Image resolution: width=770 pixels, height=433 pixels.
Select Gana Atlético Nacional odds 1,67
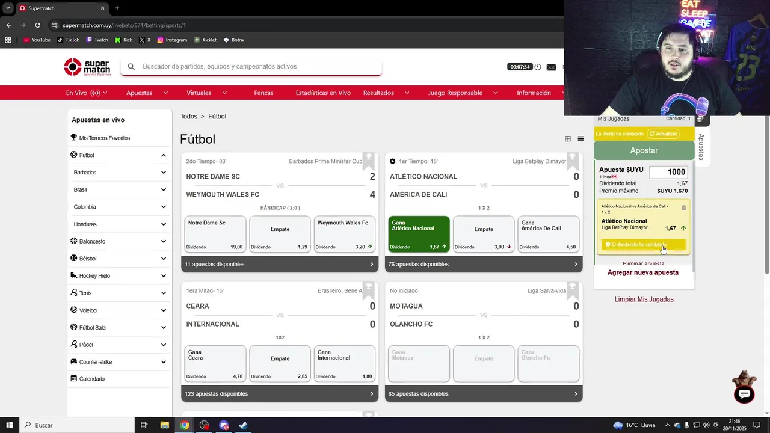coord(419,234)
